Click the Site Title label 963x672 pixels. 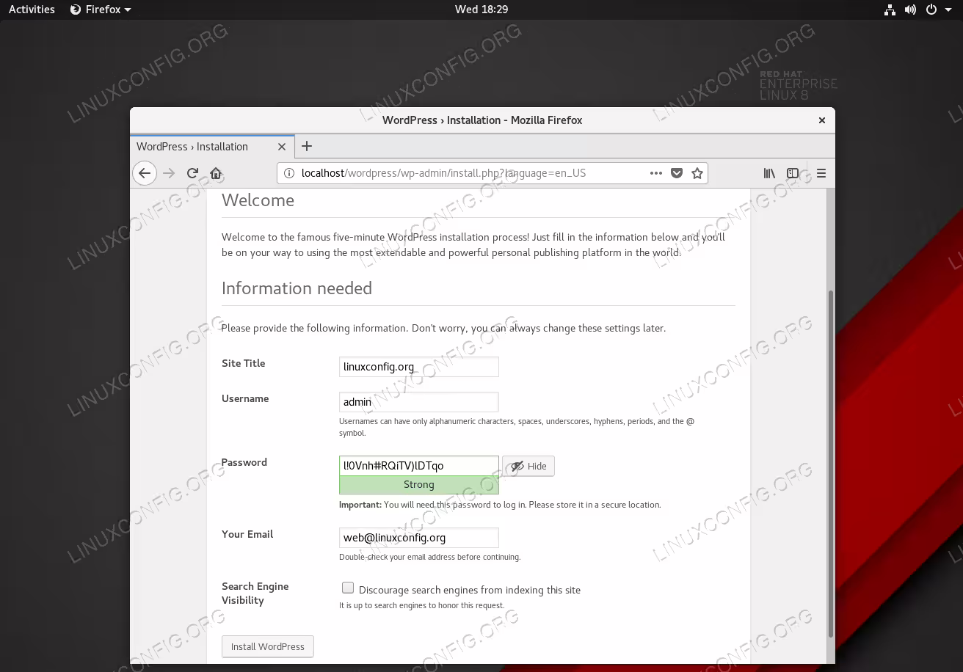click(x=244, y=363)
